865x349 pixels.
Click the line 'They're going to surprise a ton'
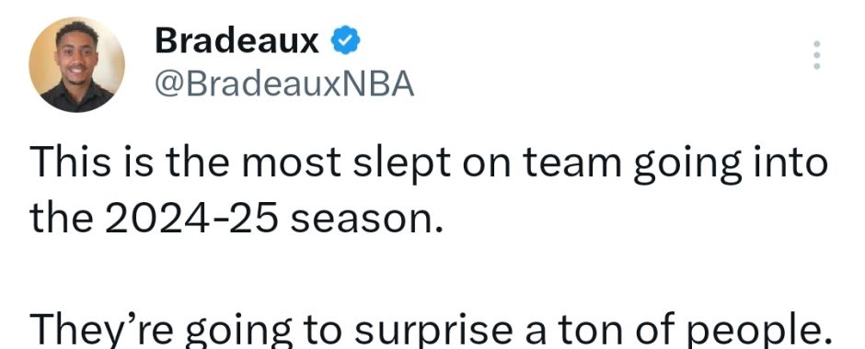[x=431, y=332]
